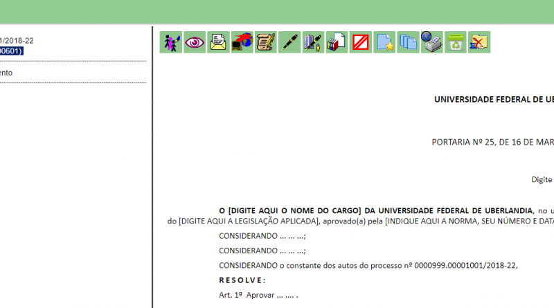
Task: Open Editar Conteúdo scroll icon
Action: pyautogui.click(x=265, y=42)
